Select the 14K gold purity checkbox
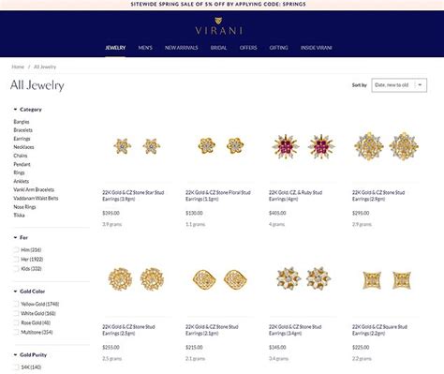Screen dimensions: 444x374 pos(16,367)
